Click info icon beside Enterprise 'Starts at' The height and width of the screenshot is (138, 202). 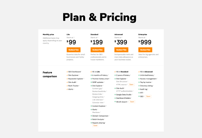pyautogui.click(x=145, y=37)
